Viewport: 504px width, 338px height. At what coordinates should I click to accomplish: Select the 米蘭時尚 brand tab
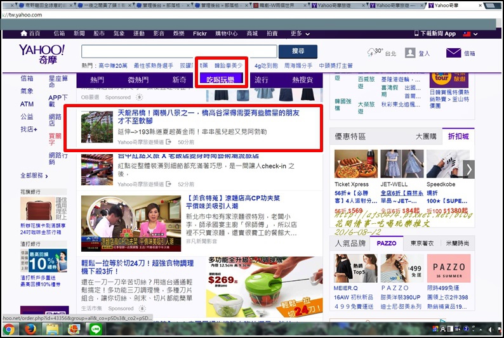[458, 244]
